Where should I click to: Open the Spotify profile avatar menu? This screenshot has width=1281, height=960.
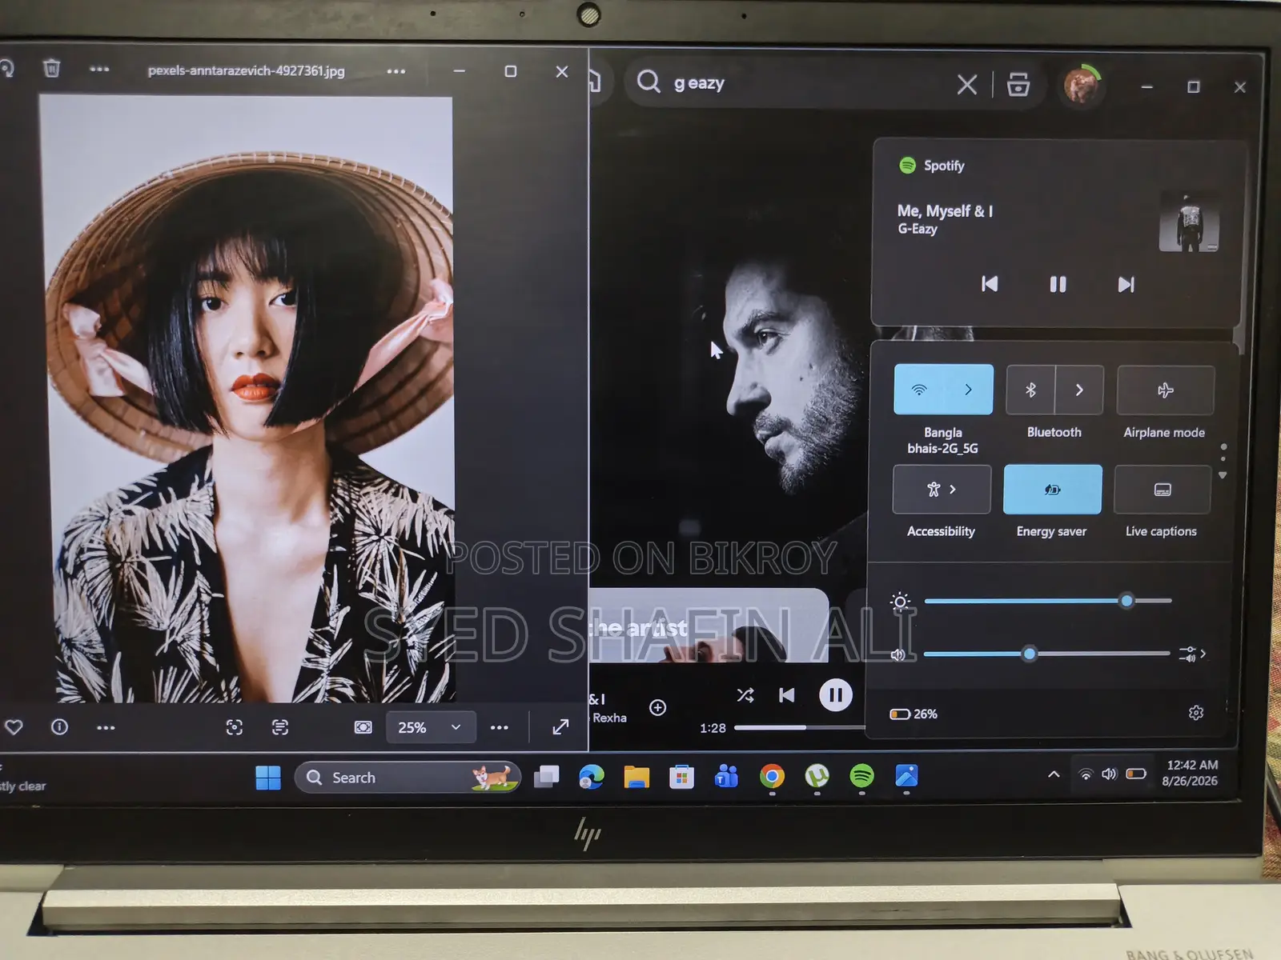point(1082,86)
